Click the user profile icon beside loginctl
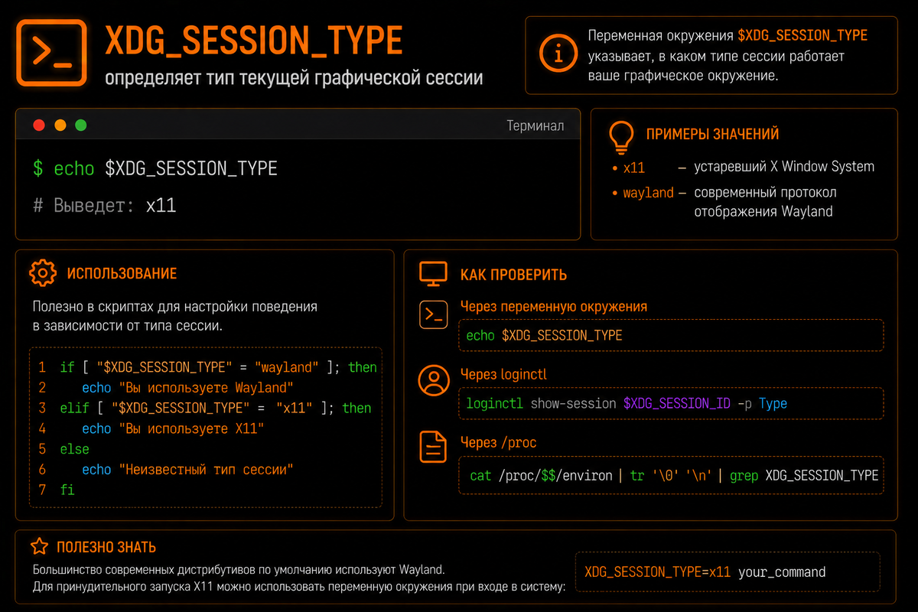918x612 pixels. pos(433,380)
